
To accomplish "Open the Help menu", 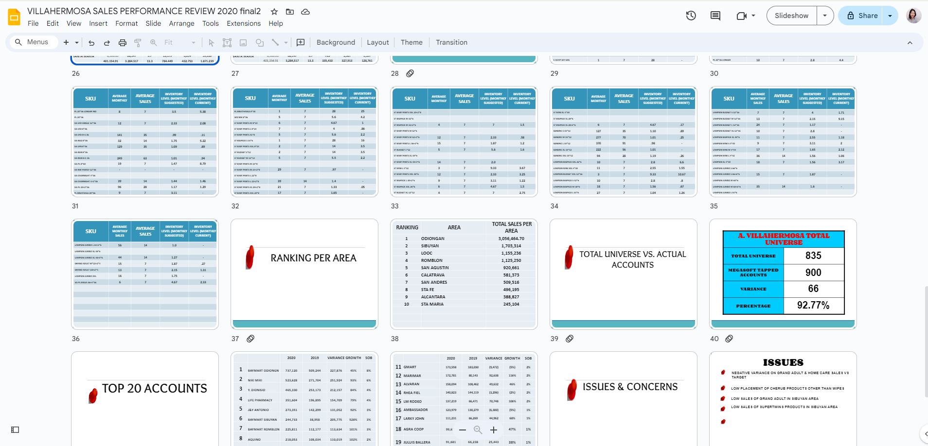I will [x=276, y=23].
